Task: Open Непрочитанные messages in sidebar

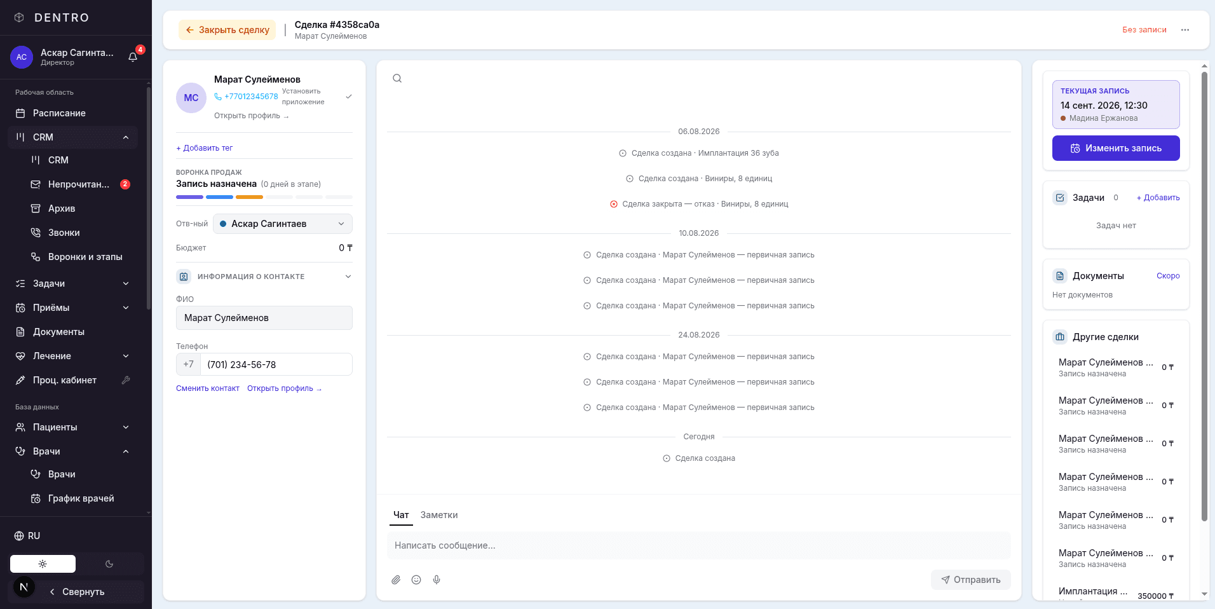Action: tap(79, 184)
